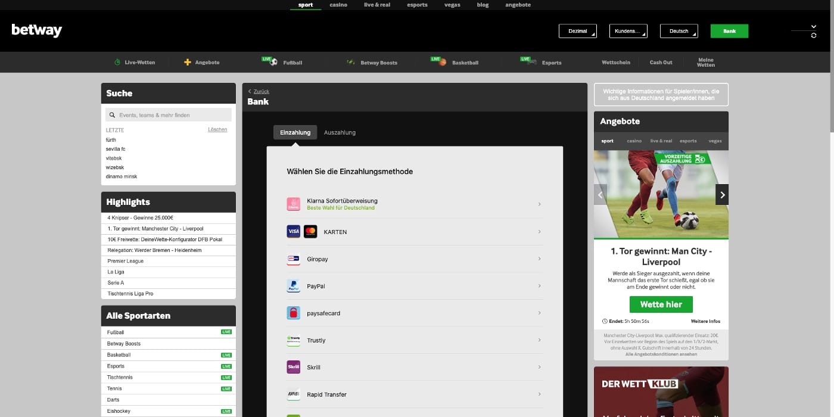The width and height of the screenshot is (834, 417).
Task: Click the Rapid Transfer icon
Action: pos(293,394)
